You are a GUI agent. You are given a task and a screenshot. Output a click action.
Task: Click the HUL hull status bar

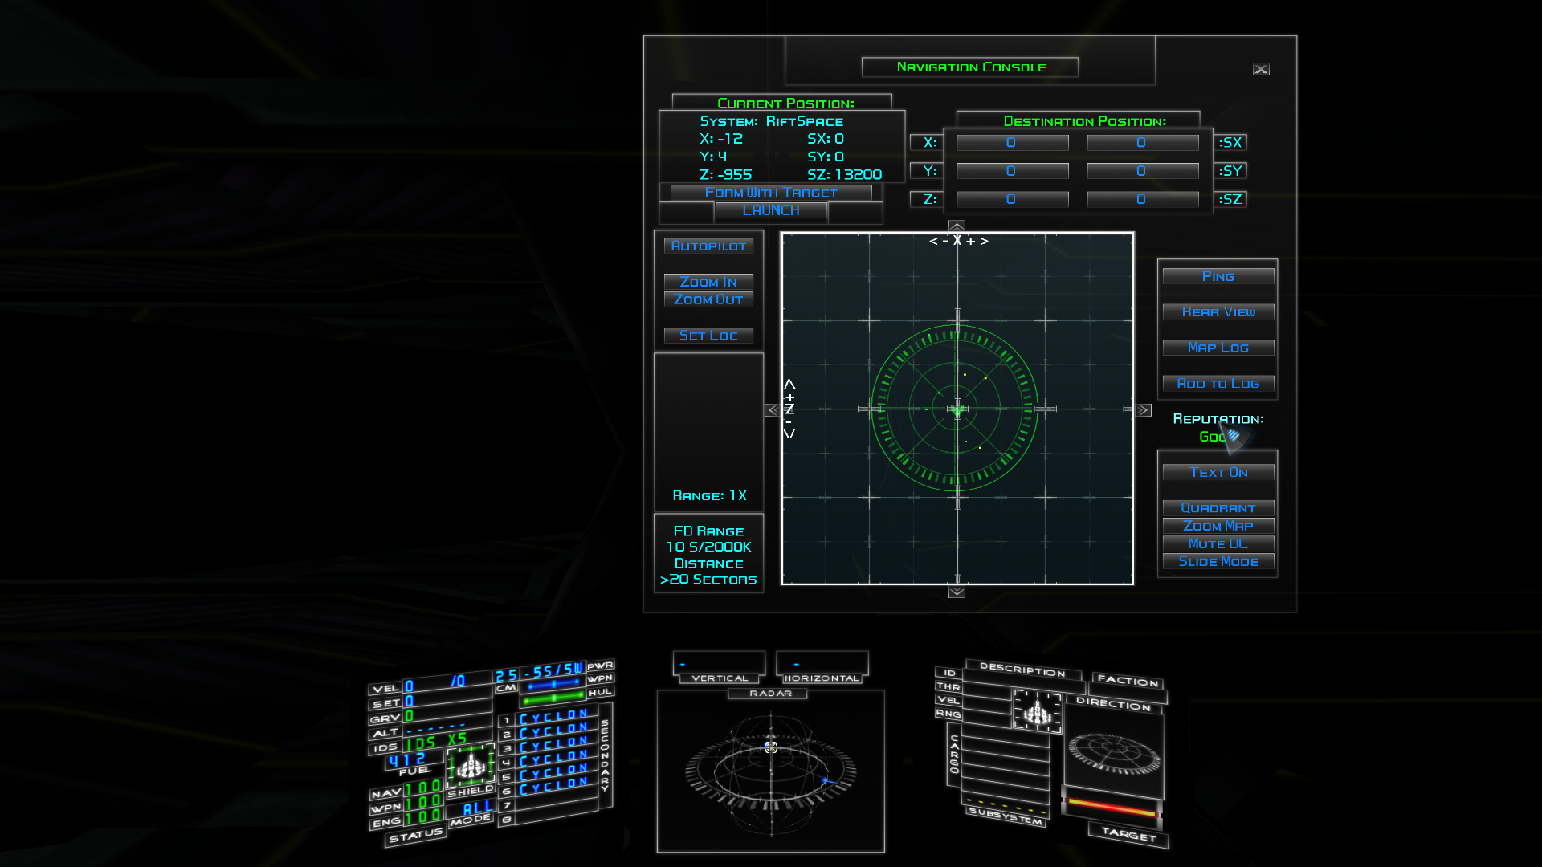coord(553,698)
